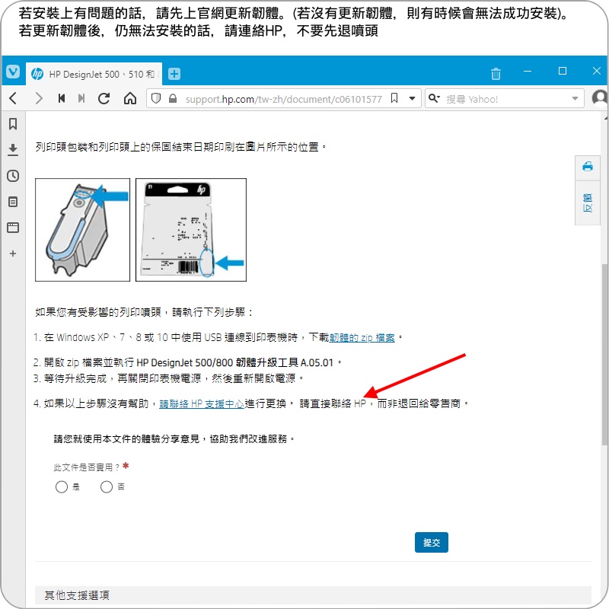Click the 此文件是否實用 question label

[x=86, y=467]
